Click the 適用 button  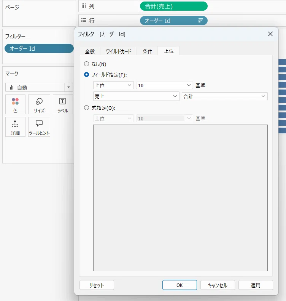pos(256,285)
